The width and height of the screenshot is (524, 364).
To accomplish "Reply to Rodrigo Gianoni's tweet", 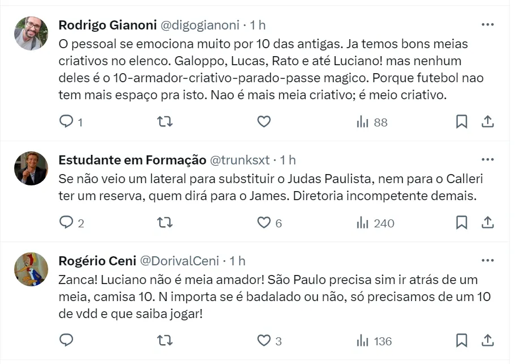I will (67, 121).
